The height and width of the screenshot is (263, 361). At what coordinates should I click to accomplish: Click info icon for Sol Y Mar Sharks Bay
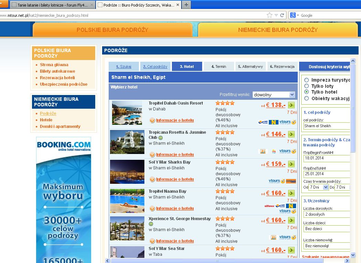(x=152, y=179)
